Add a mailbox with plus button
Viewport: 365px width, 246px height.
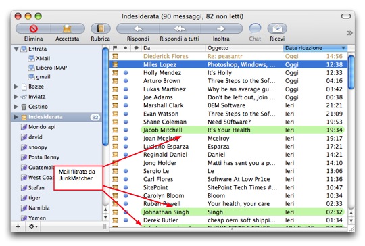coord(18,226)
